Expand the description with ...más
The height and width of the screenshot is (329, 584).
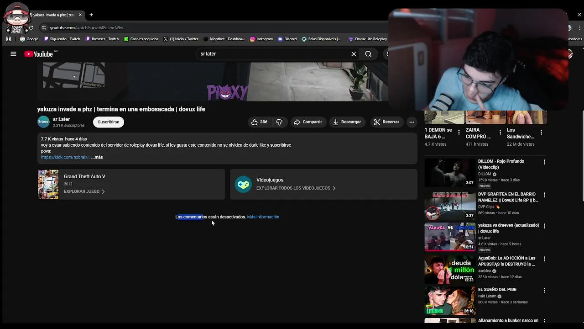[x=97, y=157]
